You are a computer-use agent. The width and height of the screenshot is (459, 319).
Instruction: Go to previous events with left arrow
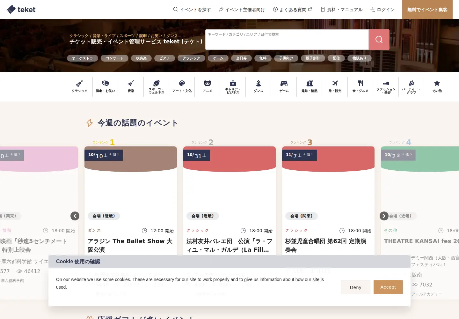click(75, 216)
